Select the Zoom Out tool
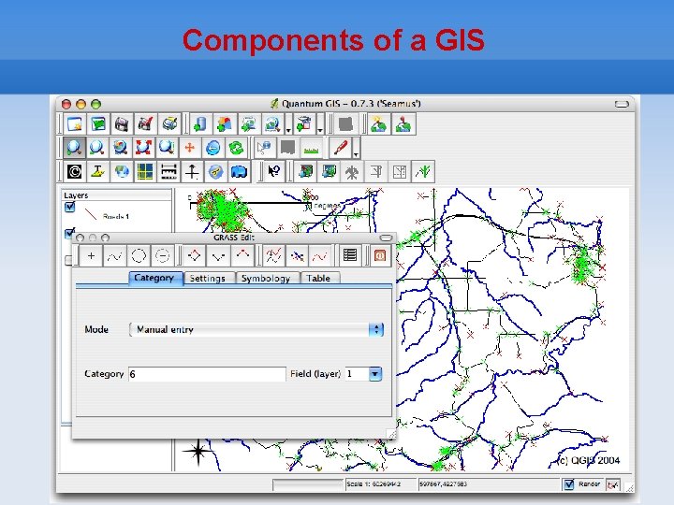Screen dimensions: 674x505 tap(97, 148)
